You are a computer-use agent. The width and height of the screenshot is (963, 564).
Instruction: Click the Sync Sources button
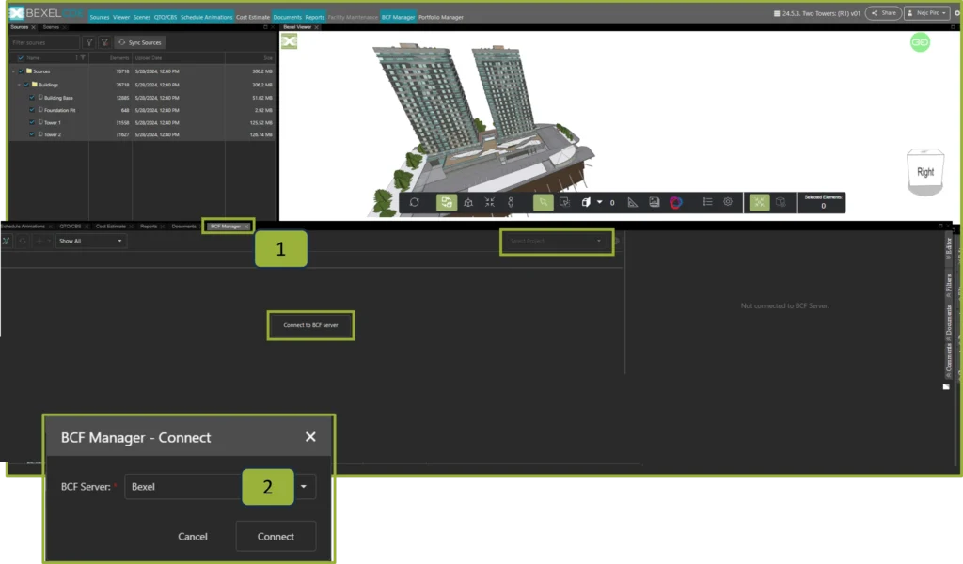[141, 42]
